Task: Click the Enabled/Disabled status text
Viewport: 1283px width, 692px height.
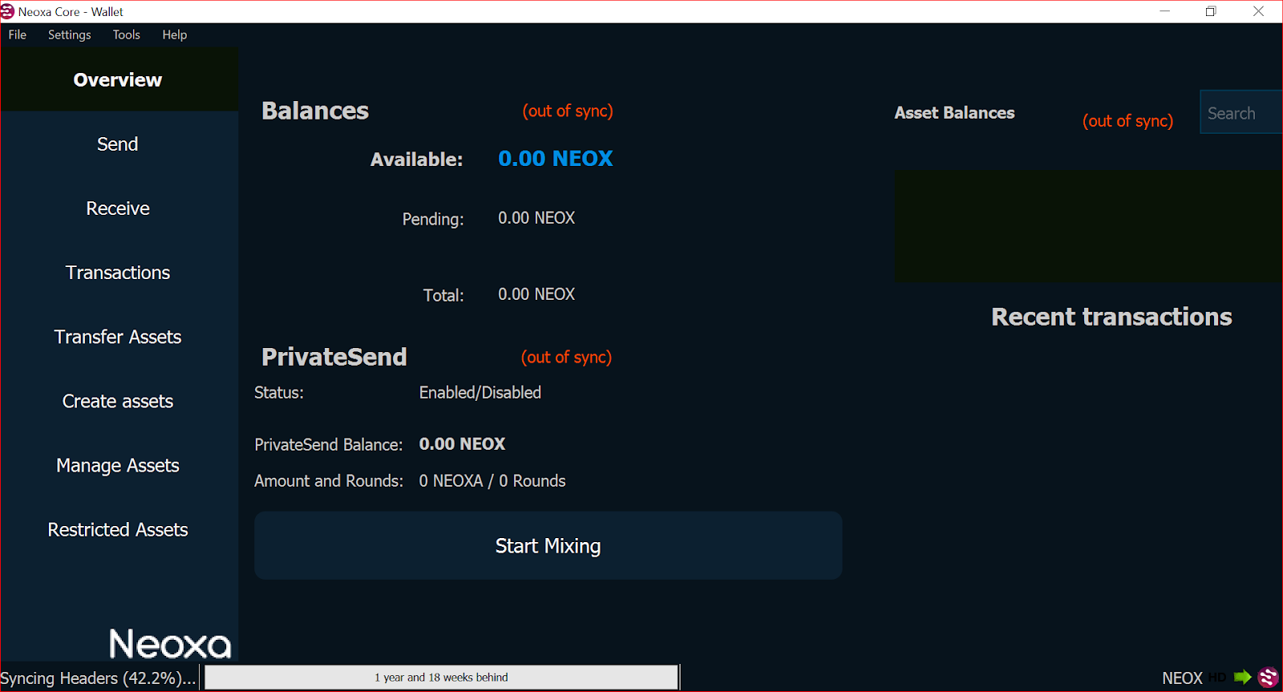Action: coord(480,392)
